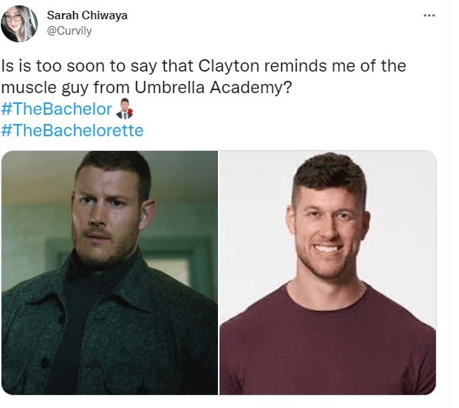Open the #TheBachelor hashtag
Viewport: 459px width, 408px height.
56,109
